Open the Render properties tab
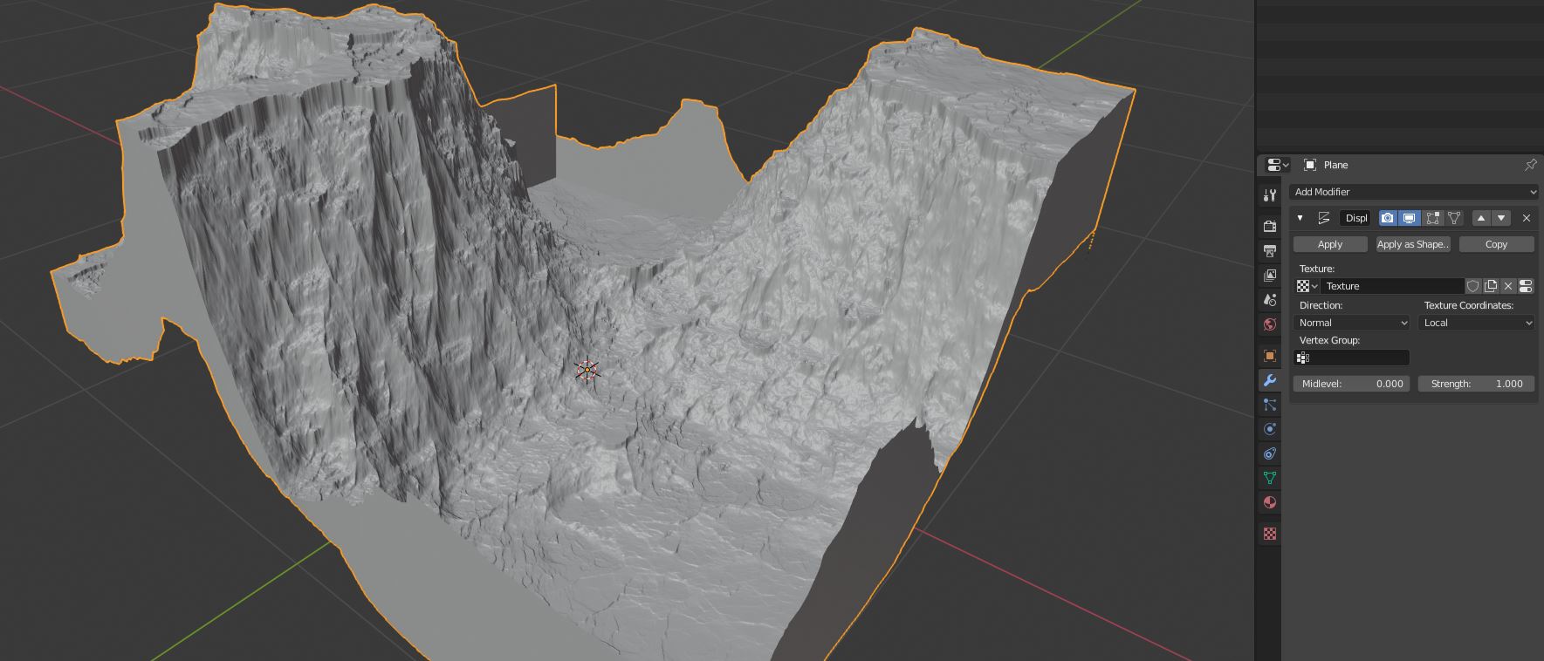The height and width of the screenshot is (661, 1544). click(x=1270, y=226)
